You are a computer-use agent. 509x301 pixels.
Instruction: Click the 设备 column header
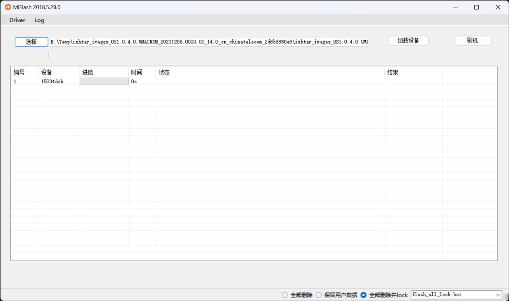pos(59,72)
